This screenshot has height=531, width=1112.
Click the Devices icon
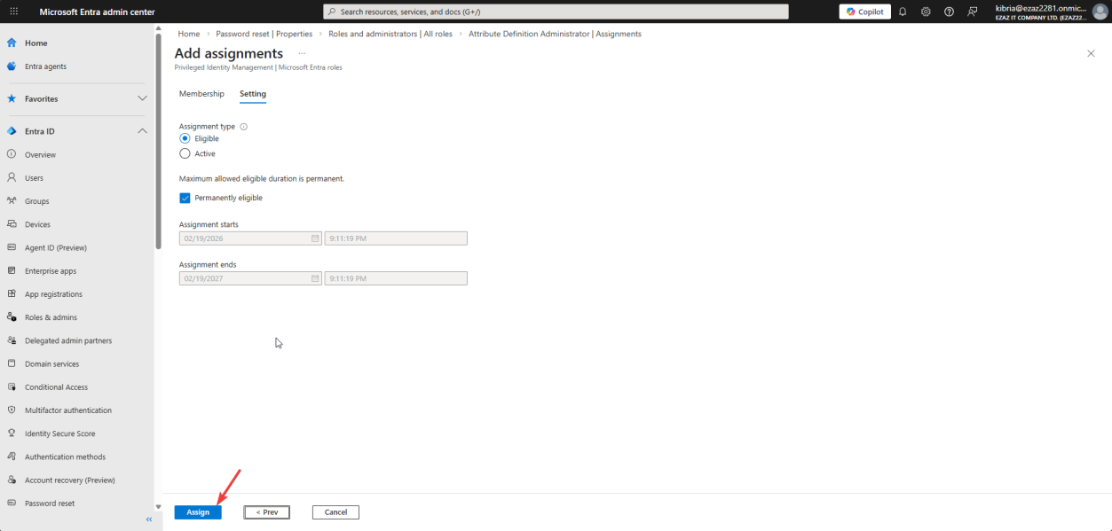12,224
